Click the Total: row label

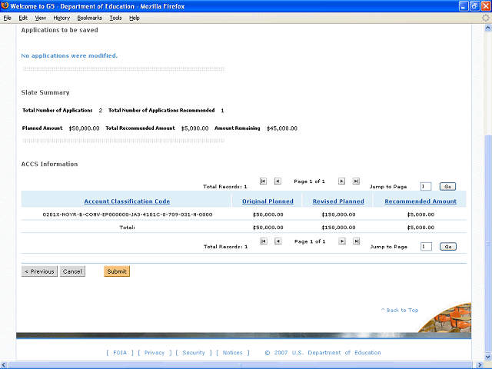[127, 228]
